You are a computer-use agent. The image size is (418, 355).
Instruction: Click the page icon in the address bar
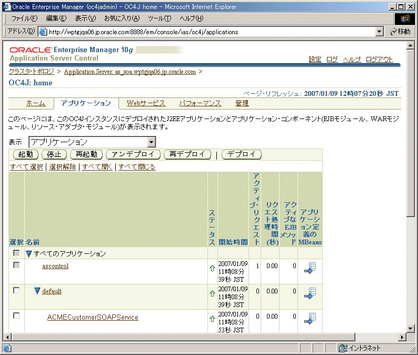click(43, 32)
